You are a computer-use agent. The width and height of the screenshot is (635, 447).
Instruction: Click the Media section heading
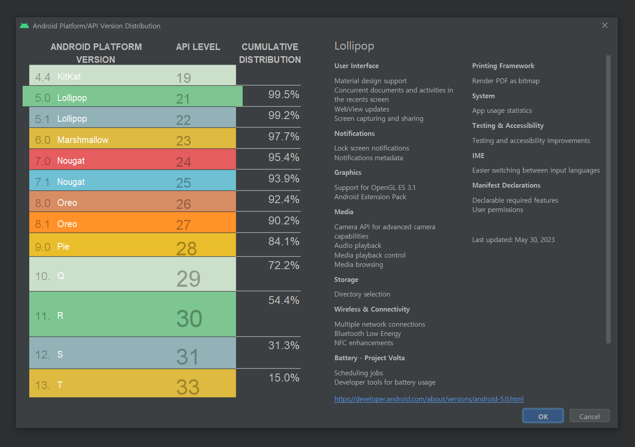(x=344, y=212)
